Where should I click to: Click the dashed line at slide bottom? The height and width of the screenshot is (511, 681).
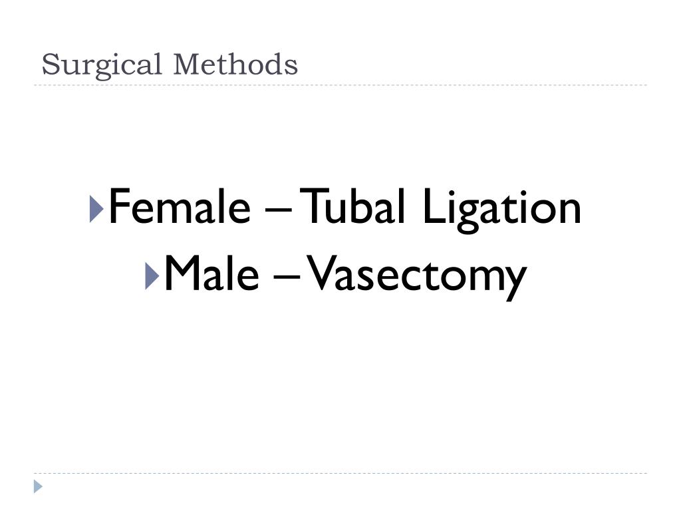(x=340, y=474)
